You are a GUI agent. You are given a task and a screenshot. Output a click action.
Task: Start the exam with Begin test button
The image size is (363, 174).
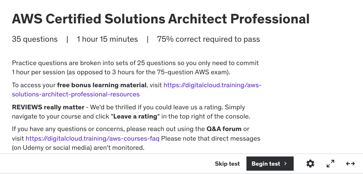(x=270, y=164)
